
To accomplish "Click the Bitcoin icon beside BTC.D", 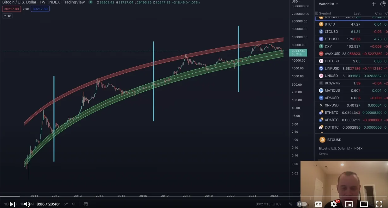I will [321, 24].
